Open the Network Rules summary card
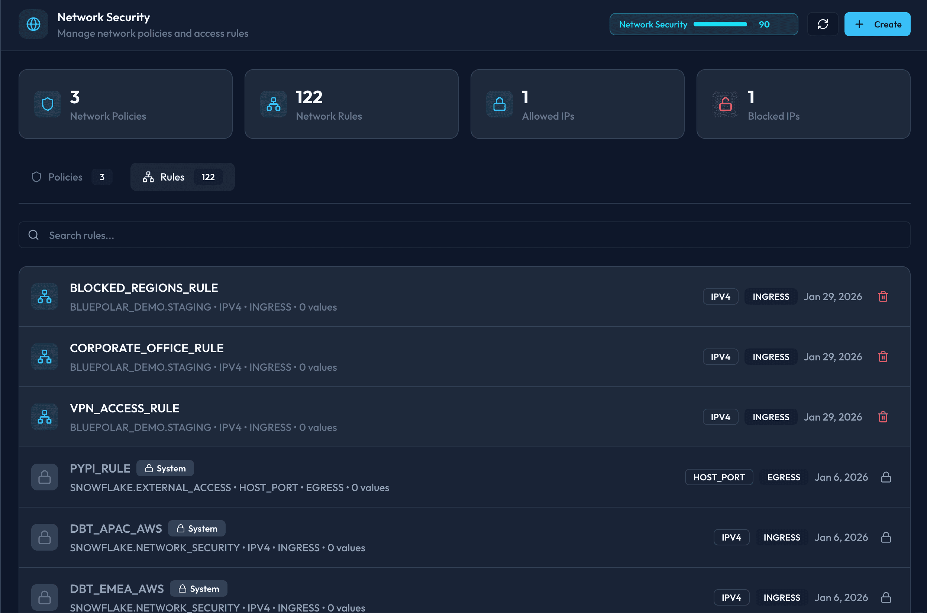Screen dimensions: 927x613 pyautogui.click(x=351, y=104)
